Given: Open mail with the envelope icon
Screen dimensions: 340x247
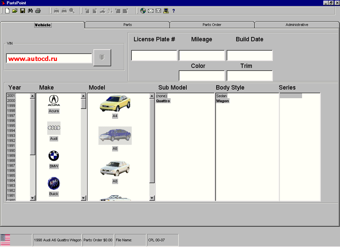Looking at the screenshot, I should pyautogui.click(x=151, y=11).
